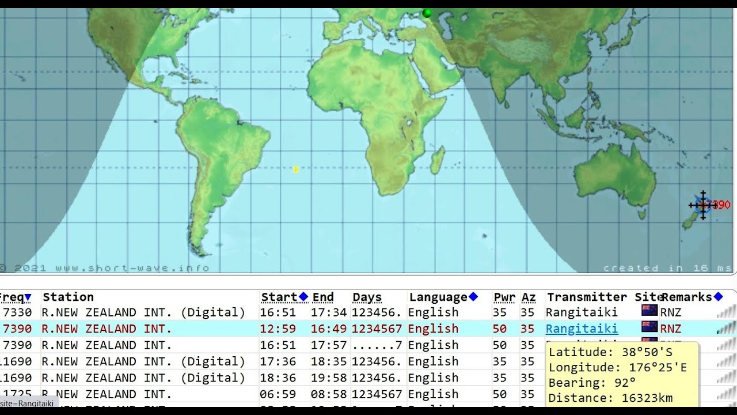The image size is (737, 415).
Task: Sort table by the Station column header
Action: 68,297
